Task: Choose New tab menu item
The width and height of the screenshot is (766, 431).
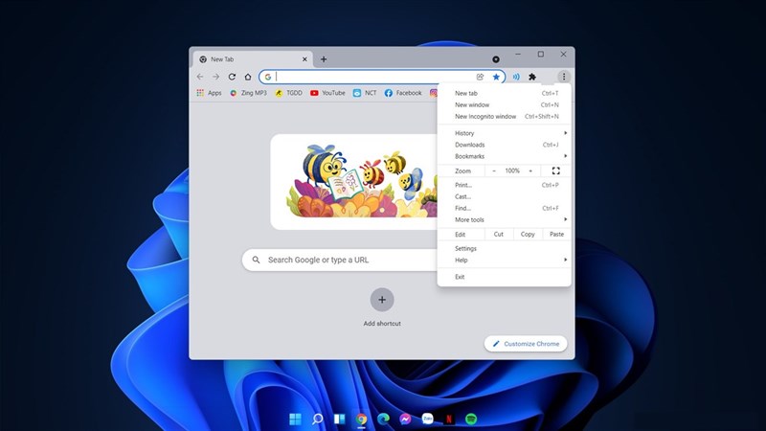Action: [505, 93]
